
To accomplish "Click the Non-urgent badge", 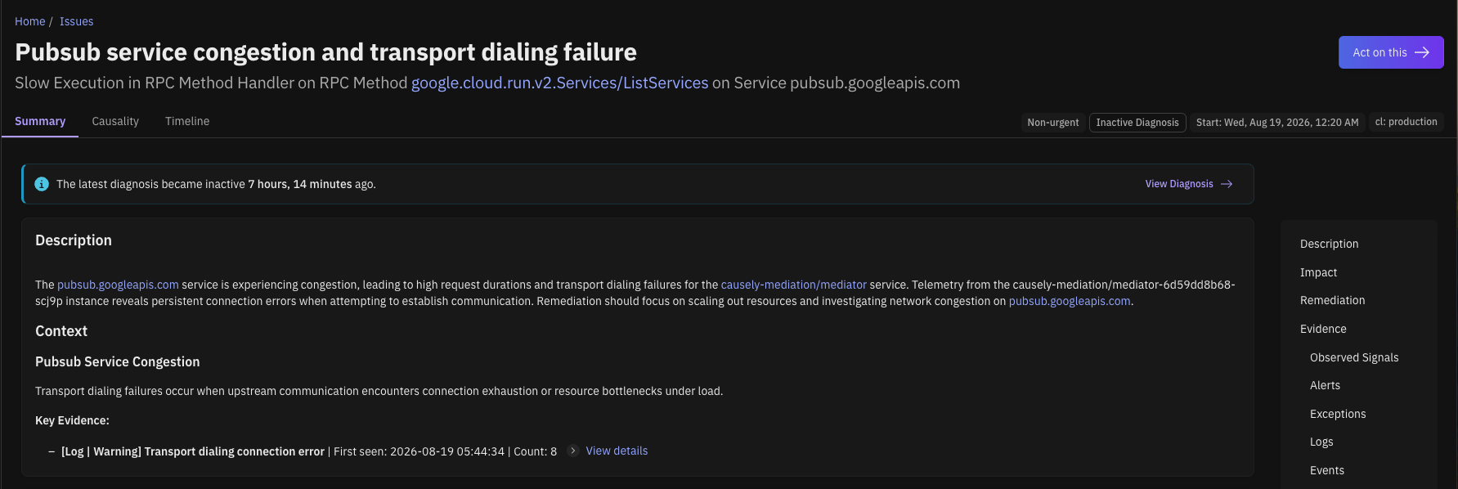I will click(x=1052, y=122).
